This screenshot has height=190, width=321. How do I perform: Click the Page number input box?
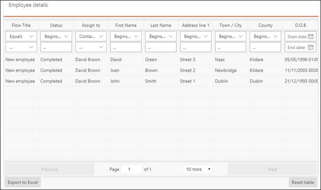pyautogui.click(x=132, y=169)
